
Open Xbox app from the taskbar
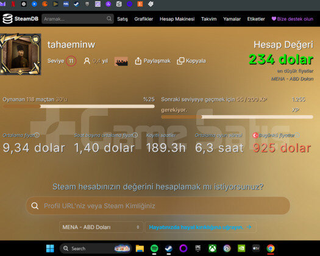tap(213, 249)
